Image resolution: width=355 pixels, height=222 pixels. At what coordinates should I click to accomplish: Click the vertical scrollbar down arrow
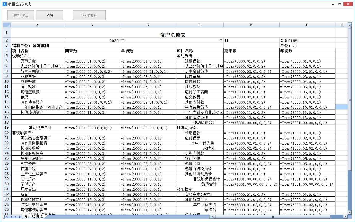pyautogui.click(x=350, y=212)
